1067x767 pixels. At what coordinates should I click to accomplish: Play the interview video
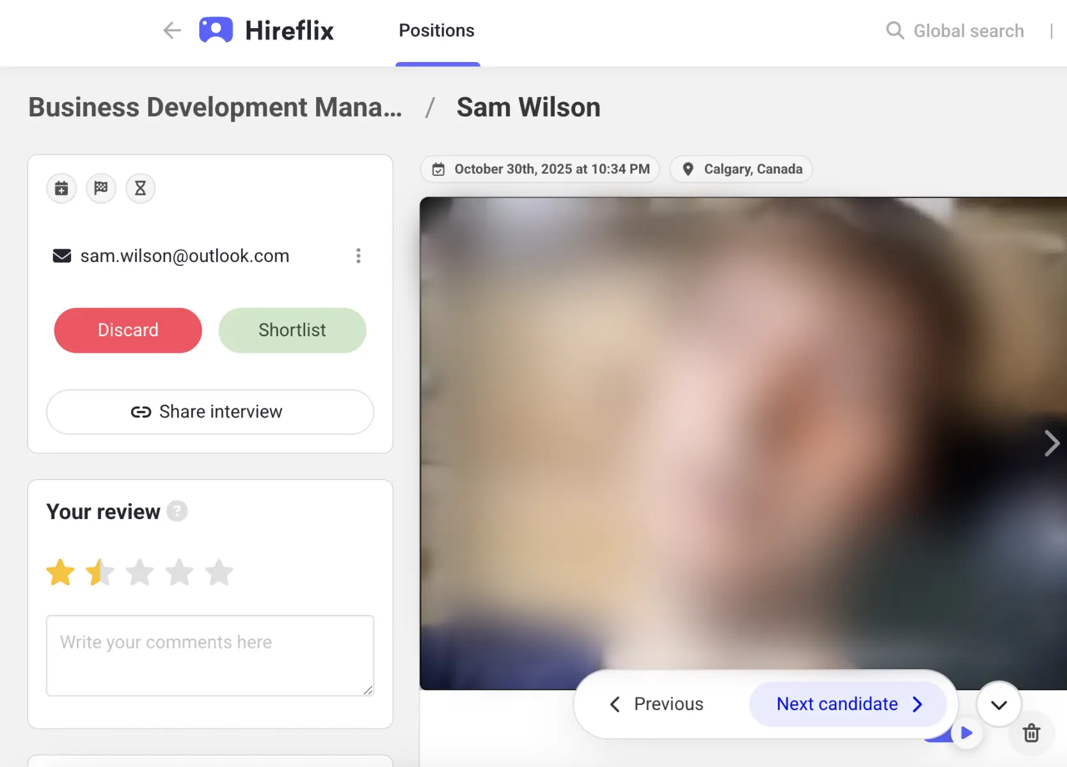point(967,733)
